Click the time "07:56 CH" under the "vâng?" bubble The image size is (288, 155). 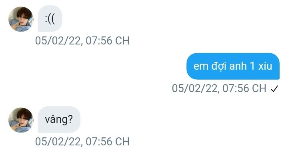(108, 141)
